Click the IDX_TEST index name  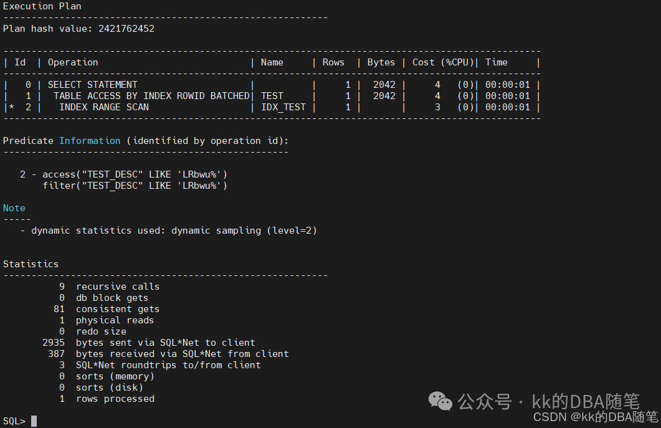coord(283,107)
